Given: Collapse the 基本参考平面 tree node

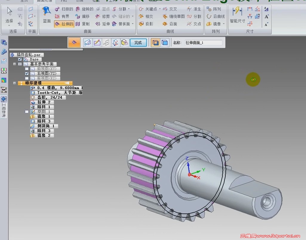Looking at the screenshot, I should (x=14, y=64).
